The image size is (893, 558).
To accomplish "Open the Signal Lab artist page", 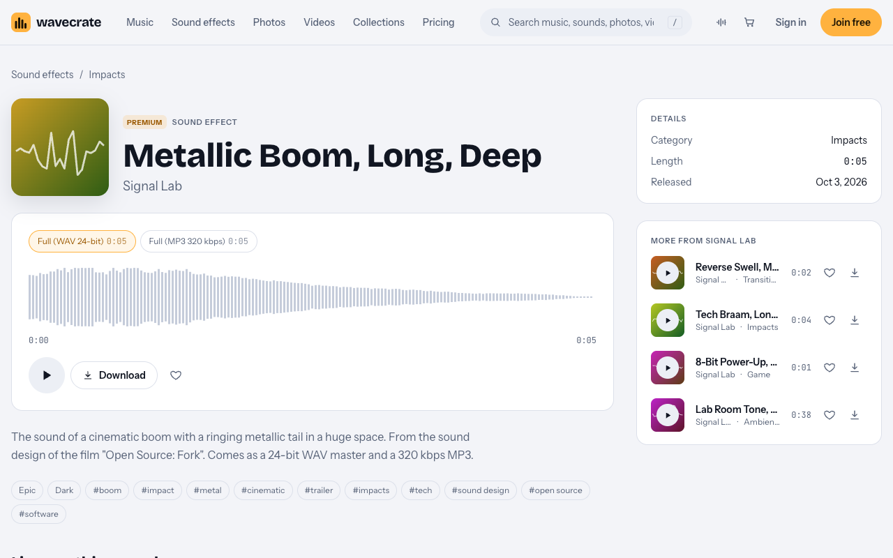I will coord(152,186).
